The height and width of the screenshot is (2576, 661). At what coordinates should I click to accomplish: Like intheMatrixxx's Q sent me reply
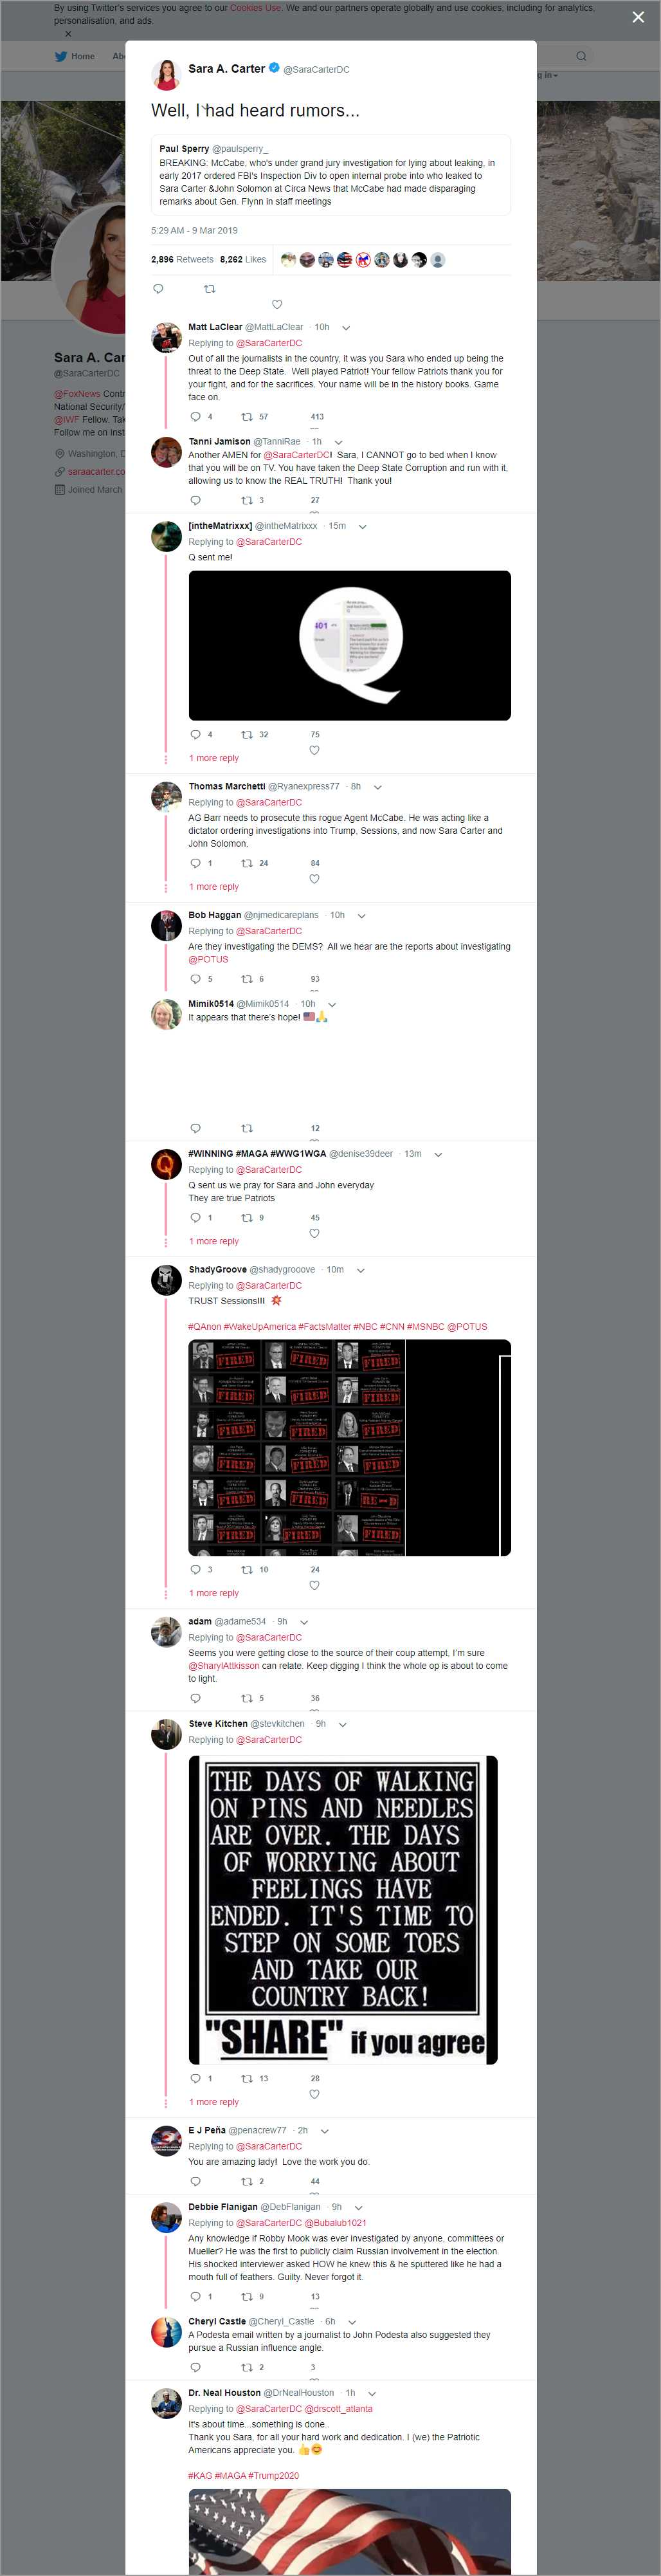click(314, 750)
